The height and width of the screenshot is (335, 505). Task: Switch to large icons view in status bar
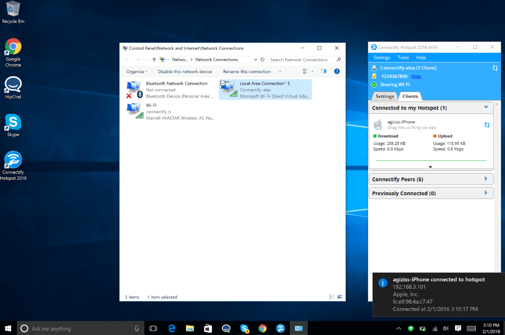340,297
